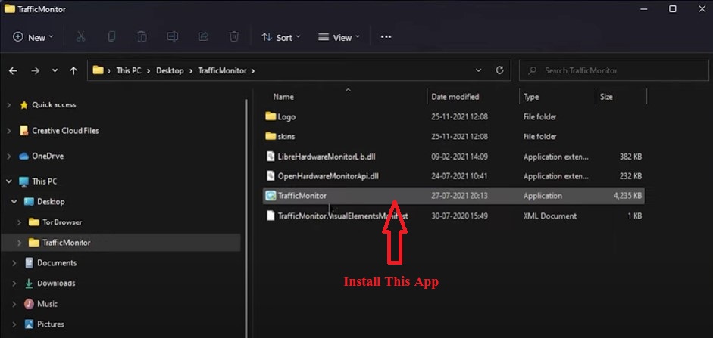Select the TrafficMonitor application file

point(453,196)
